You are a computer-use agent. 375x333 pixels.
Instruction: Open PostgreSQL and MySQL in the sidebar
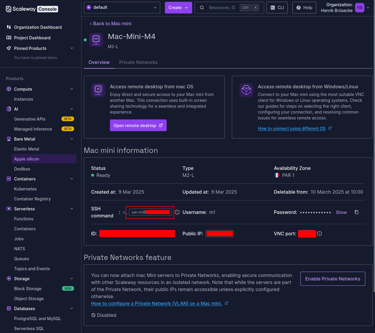tap(38, 319)
